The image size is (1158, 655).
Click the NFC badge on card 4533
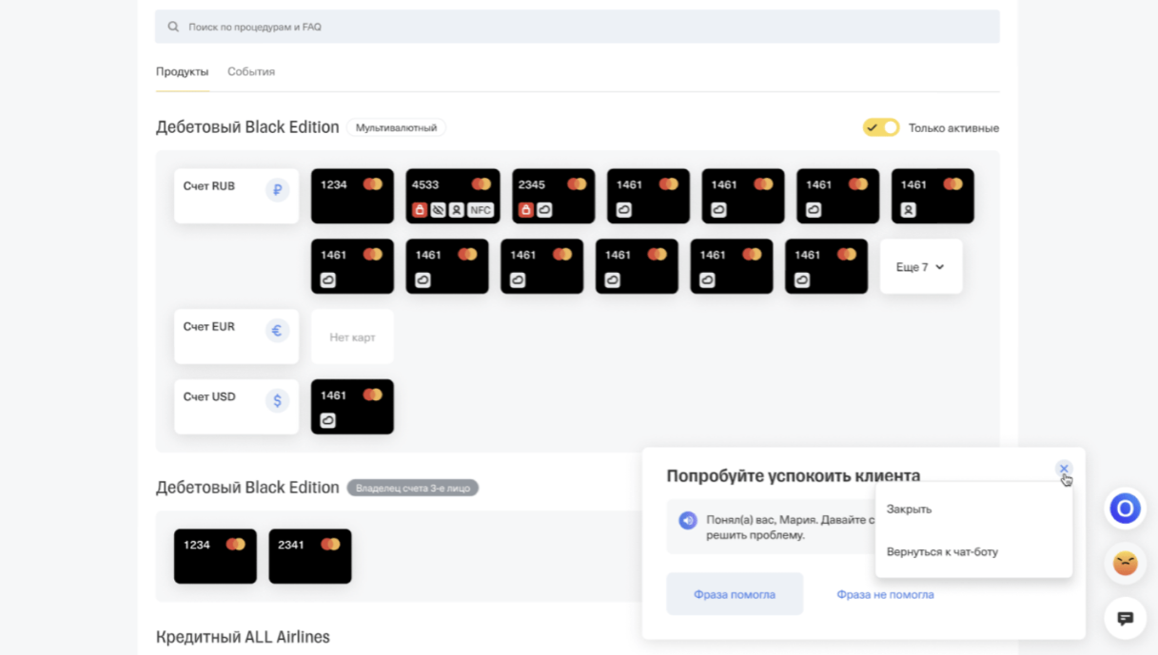(x=481, y=210)
